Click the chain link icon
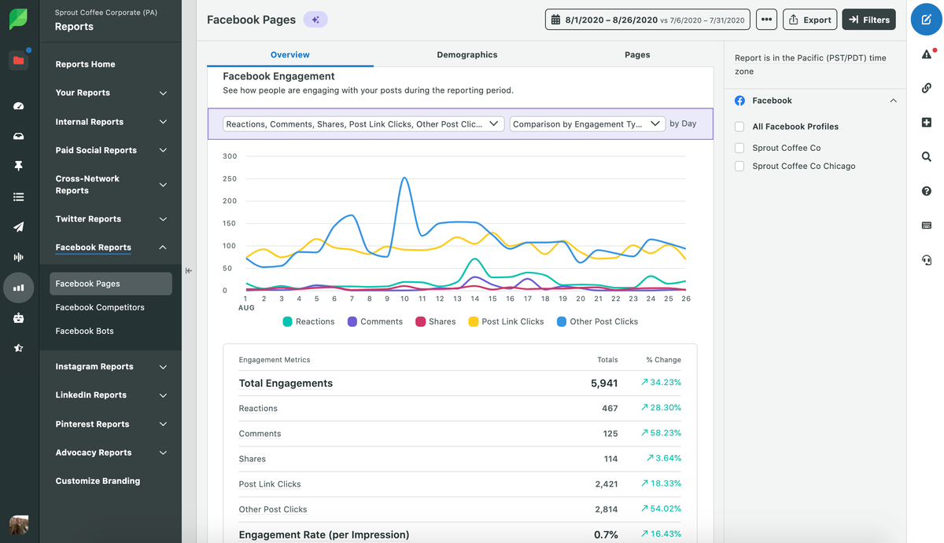The image size is (944, 543). click(x=927, y=88)
